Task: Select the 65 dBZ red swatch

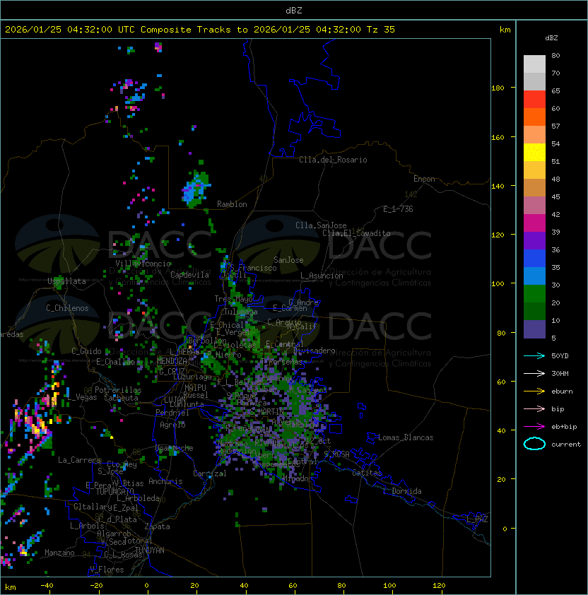Action: [x=534, y=100]
